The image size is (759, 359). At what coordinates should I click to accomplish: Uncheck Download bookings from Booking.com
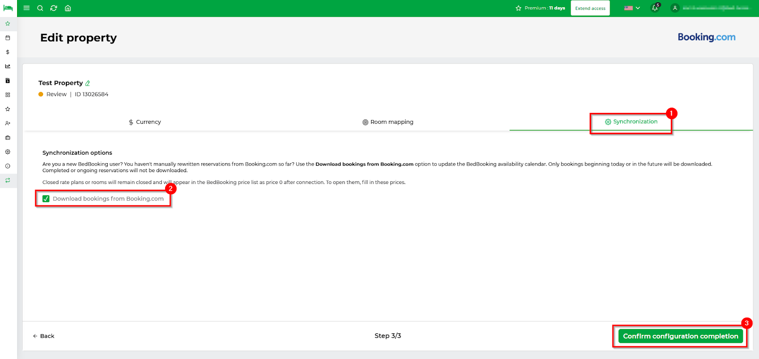[x=46, y=199]
